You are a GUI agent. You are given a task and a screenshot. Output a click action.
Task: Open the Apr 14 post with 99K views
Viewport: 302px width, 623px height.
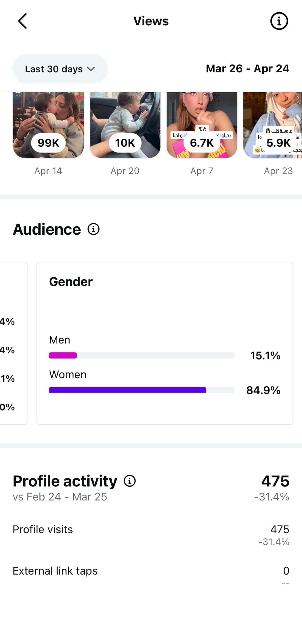48,125
